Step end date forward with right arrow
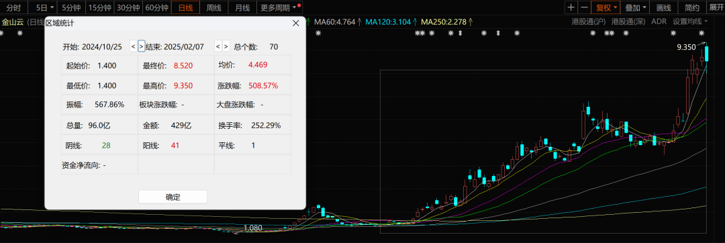Viewport: 725px width, 243px height. point(226,46)
